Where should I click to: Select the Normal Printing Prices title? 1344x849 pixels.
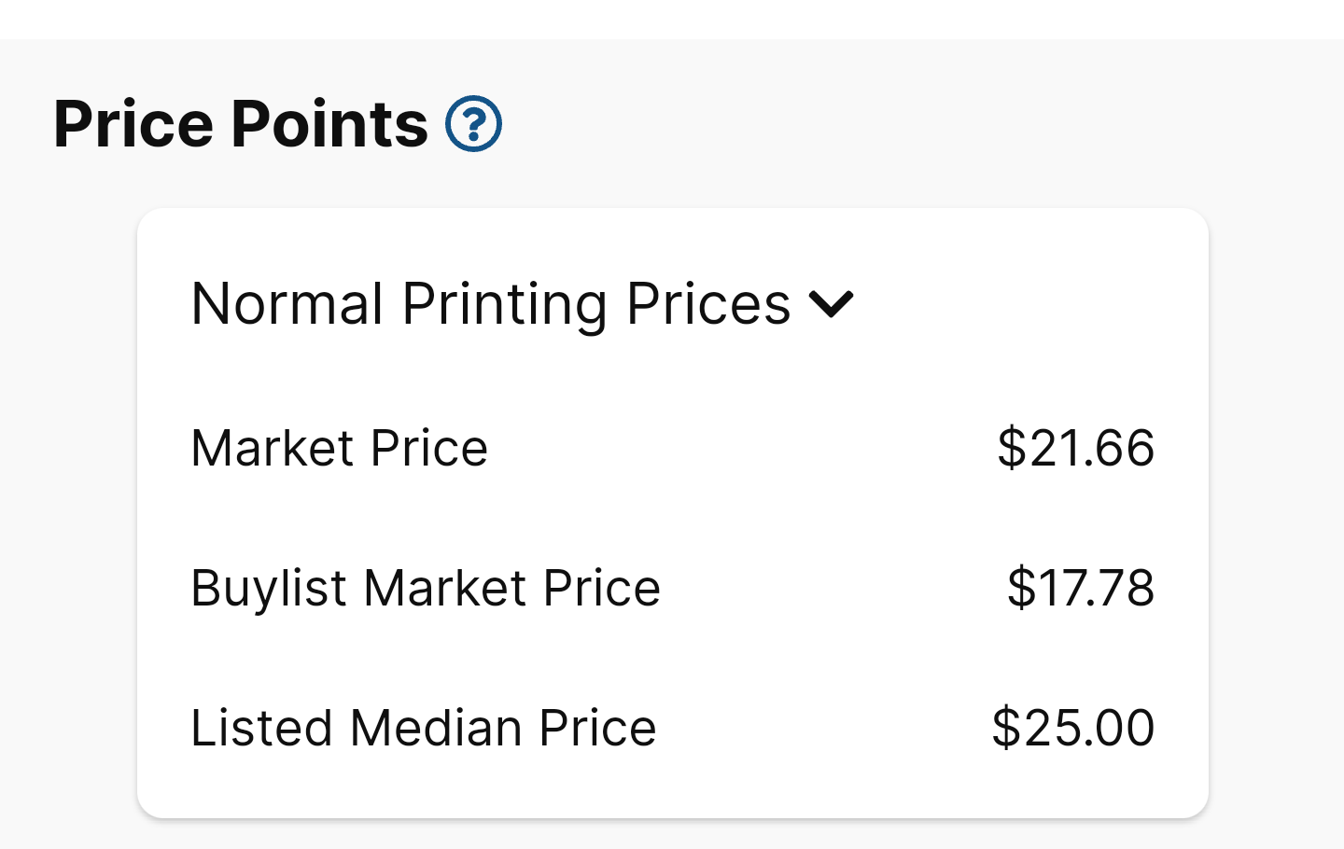tap(489, 304)
